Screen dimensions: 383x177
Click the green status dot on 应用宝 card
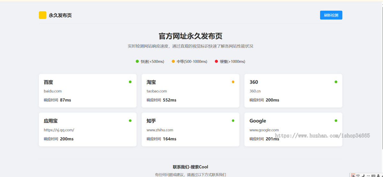pyautogui.click(x=130, y=121)
